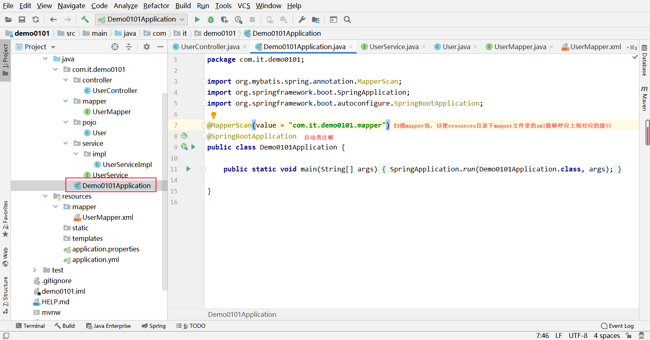Switch to UserService.java tab

[x=394, y=47]
